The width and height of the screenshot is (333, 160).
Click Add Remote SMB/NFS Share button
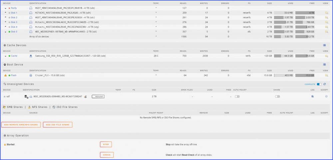point(21,125)
